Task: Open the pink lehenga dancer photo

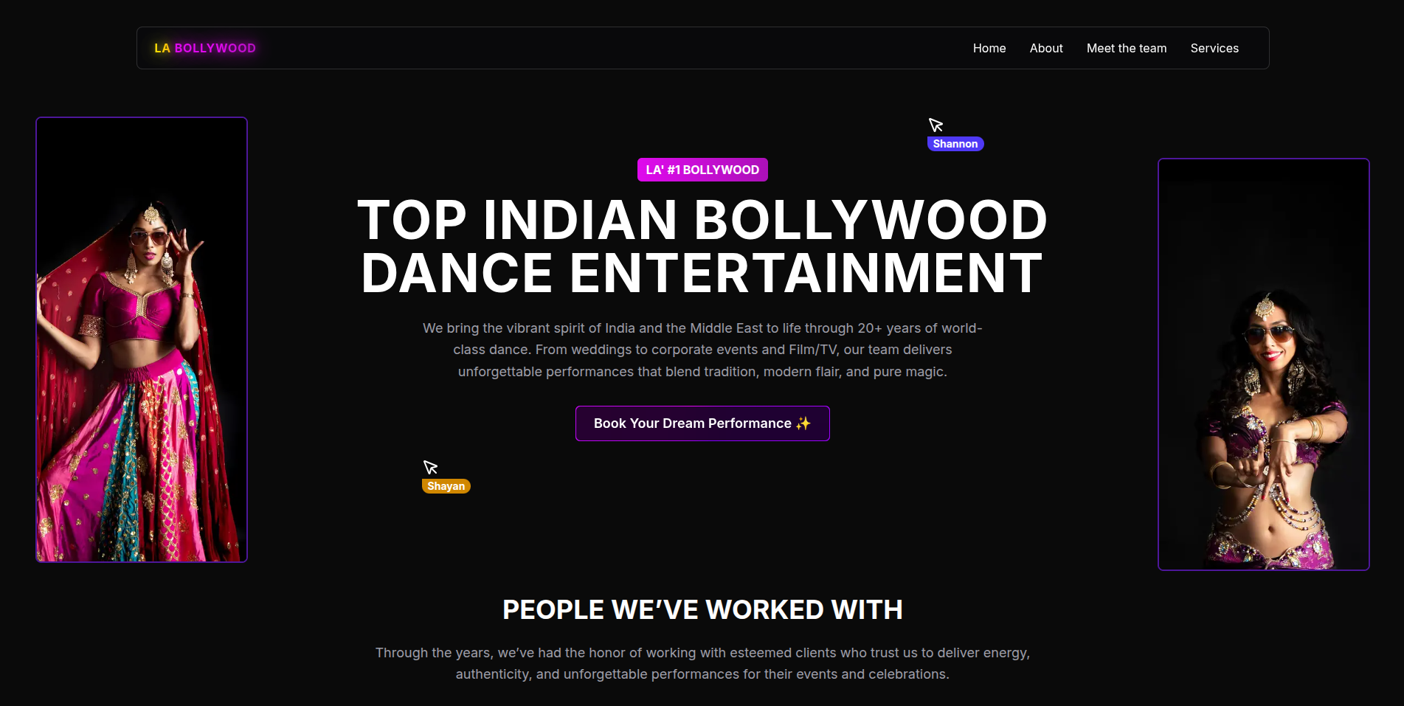Action: pyautogui.click(x=142, y=339)
